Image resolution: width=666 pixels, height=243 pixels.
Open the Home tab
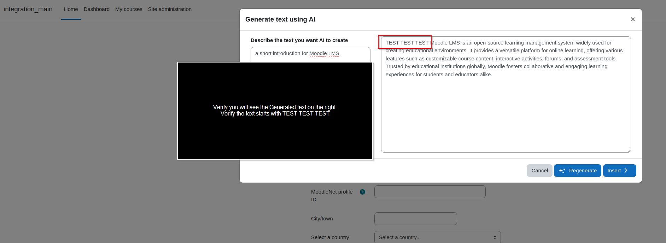(71, 9)
